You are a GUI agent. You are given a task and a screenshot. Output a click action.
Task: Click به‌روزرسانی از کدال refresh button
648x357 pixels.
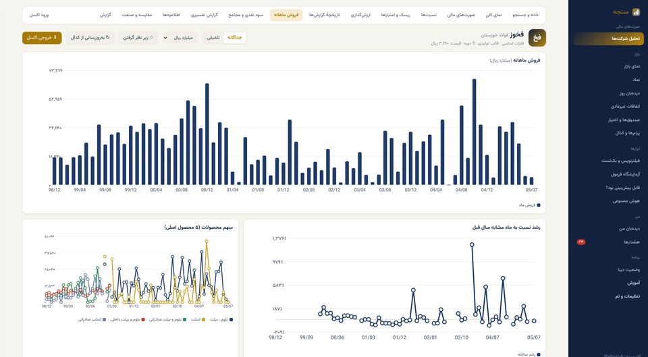[90, 38]
